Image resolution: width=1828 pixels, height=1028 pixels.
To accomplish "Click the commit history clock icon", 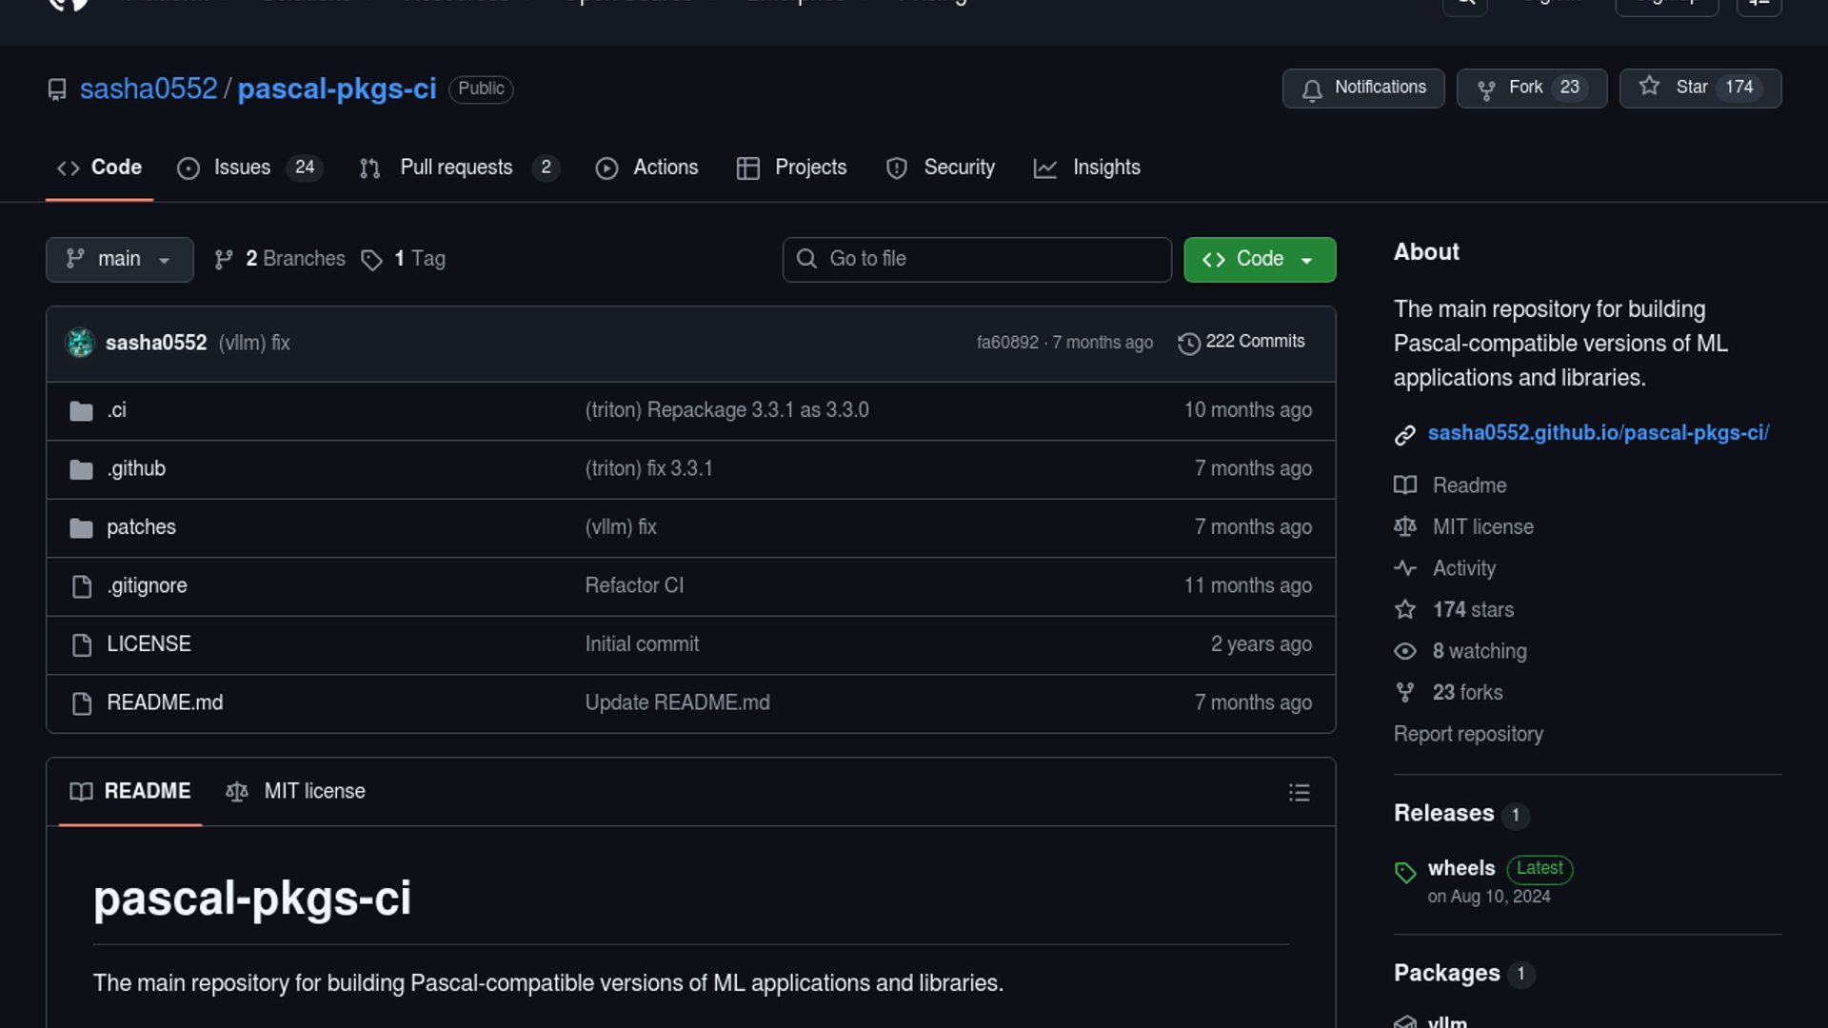I will coord(1188,344).
